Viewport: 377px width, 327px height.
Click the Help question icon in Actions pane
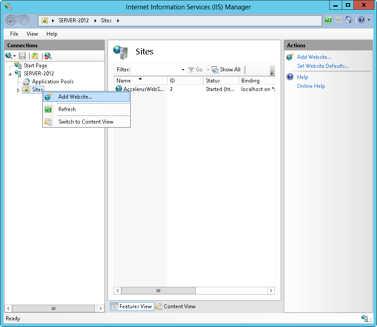(x=290, y=77)
